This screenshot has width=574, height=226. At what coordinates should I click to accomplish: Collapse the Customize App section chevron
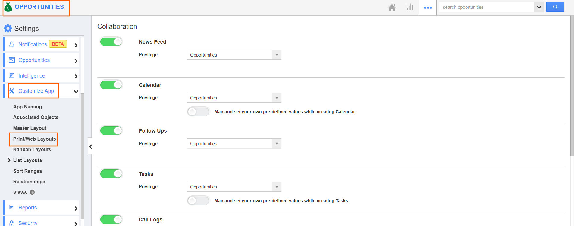(x=76, y=92)
